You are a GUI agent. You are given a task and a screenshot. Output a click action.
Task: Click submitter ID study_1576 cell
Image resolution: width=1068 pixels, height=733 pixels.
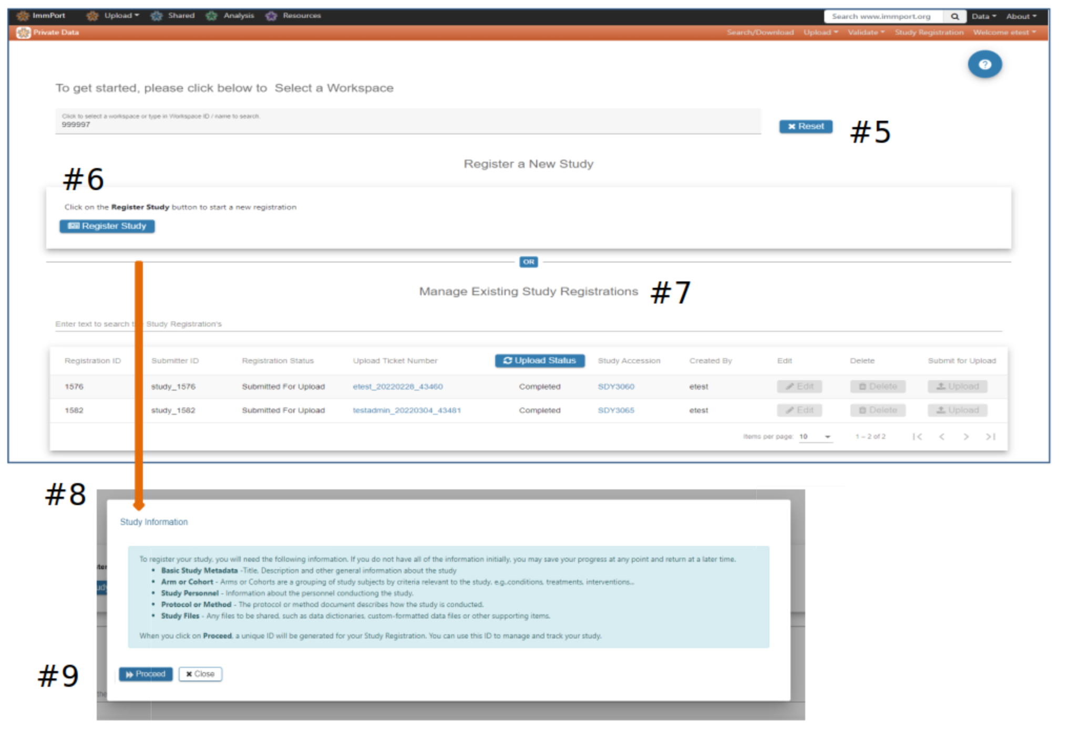click(x=173, y=386)
